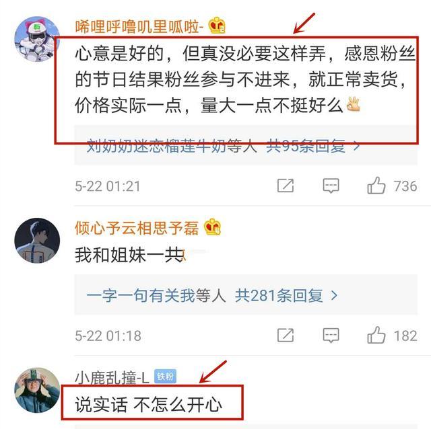431x429 pixels.
Task: Expand the 共281条回复 replies
Action: tap(286, 296)
